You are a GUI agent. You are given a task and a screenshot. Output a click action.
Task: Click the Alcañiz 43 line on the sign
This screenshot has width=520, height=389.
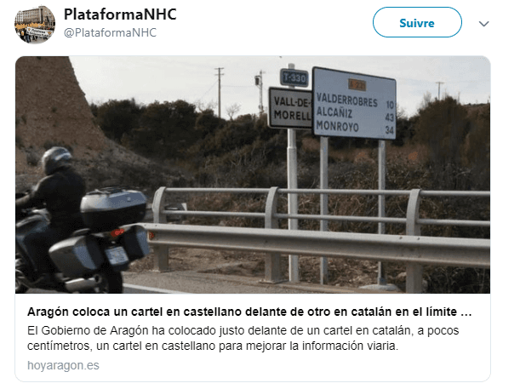tap(355, 114)
